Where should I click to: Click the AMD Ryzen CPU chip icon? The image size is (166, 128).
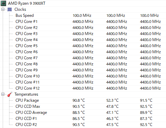pos(3,3)
